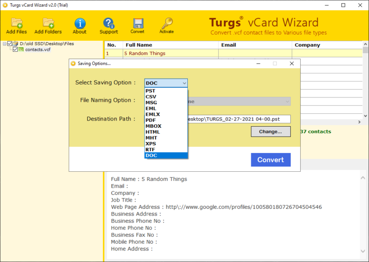Image resolution: width=369 pixels, height=262 pixels.
Task: Choose EMLX from the saving option list
Action: pyautogui.click(x=166, y=114)
